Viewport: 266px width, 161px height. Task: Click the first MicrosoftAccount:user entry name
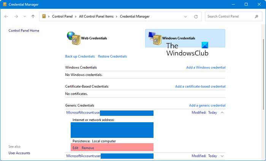coord(83,112)
